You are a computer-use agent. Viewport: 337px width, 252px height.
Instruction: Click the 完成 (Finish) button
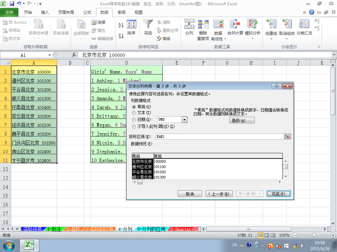click(x=278, y=194)
